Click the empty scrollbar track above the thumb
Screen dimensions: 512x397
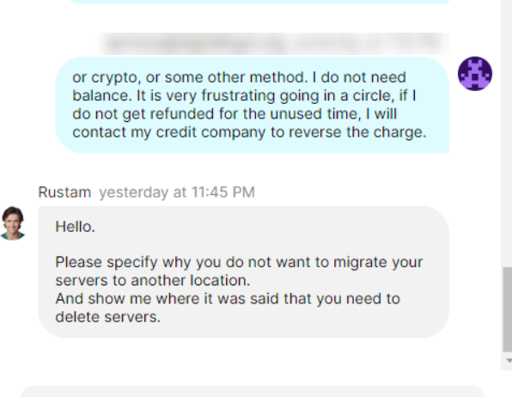507,131
